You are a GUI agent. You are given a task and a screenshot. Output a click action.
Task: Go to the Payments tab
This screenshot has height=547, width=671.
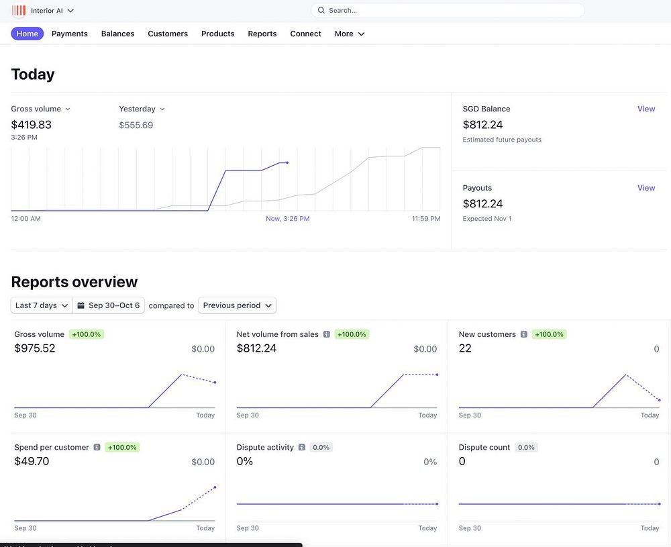click(70, 34)
